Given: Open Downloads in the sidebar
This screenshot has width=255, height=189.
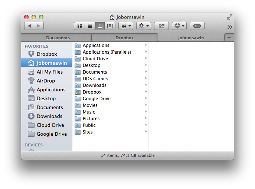Looking at the screenshot, I should coord(47,116).
